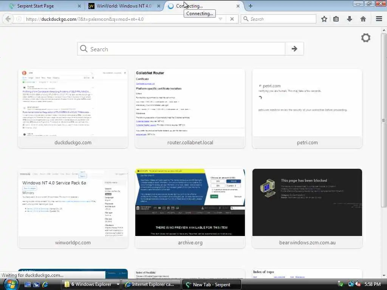This screenshot has width=387, height=290.
Task: Go to the home page icon
Action: pos(363,19)
